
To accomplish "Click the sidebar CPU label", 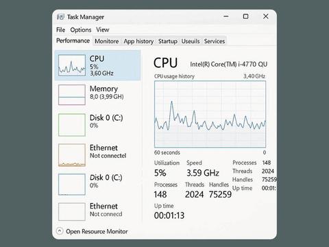I will tap(97, 59).
